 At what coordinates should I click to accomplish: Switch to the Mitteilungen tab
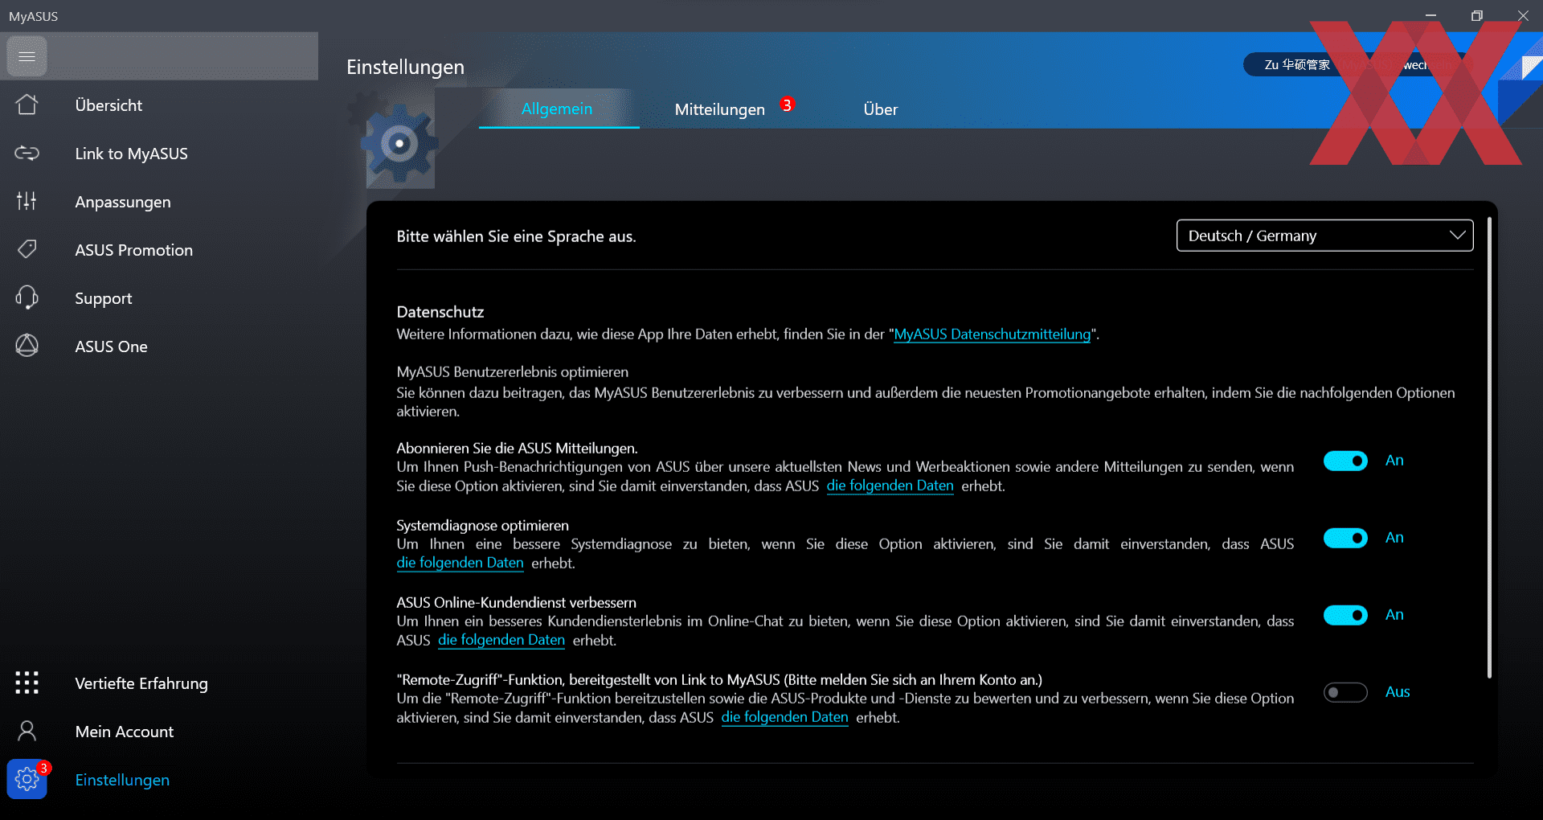[x=719, y=109]
